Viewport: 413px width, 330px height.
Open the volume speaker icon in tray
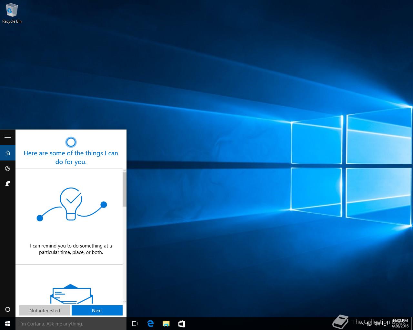(377, 324)
